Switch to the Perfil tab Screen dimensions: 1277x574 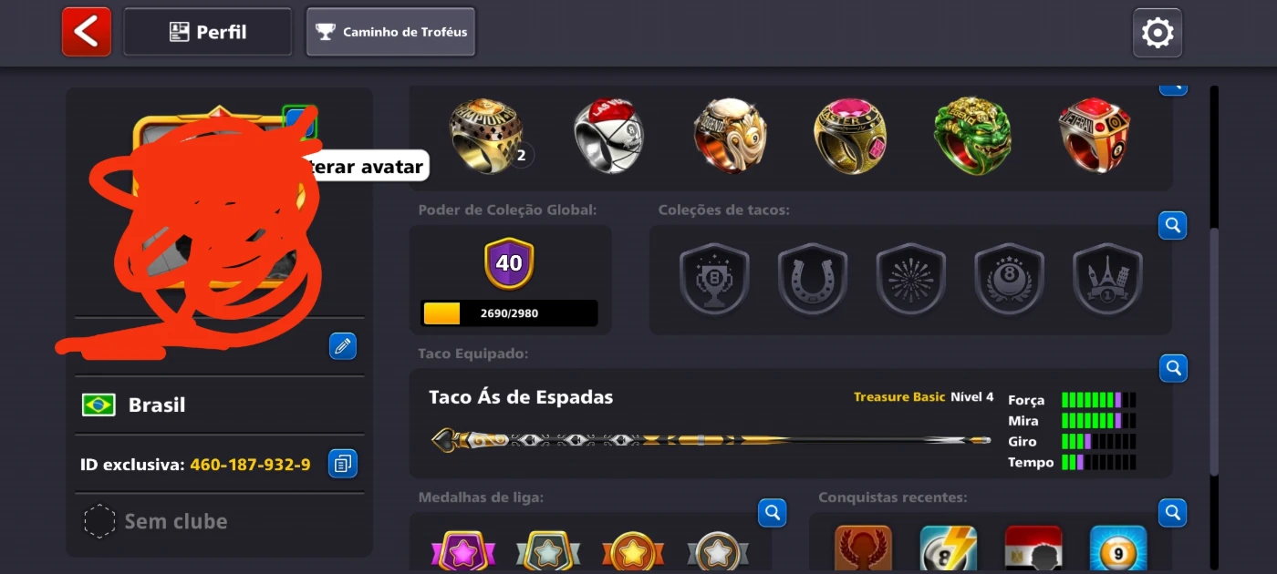pos(208,32)
